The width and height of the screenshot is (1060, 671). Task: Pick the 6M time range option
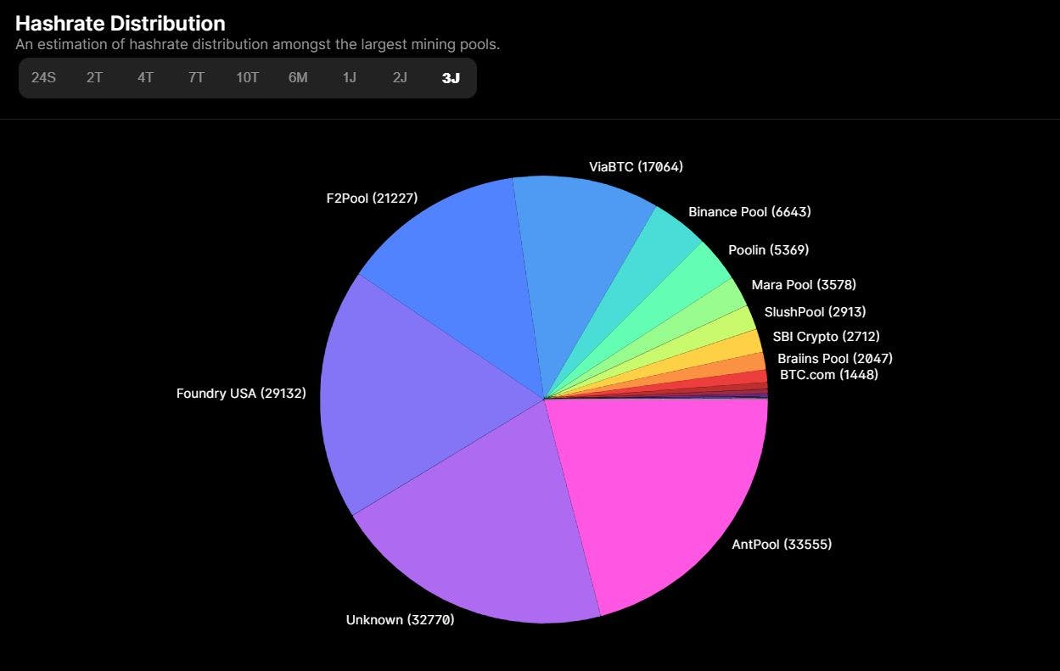pyautogui.click(x=298, y=78)
